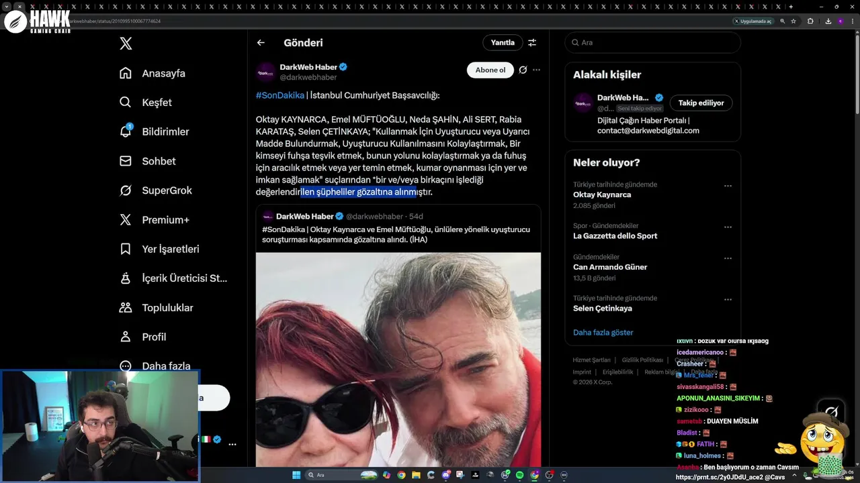Viewport: 860px width, 483px height.
Task: Open DarkWeb Haber in Alakalı kişiler
Action: (x=652, y=113)
